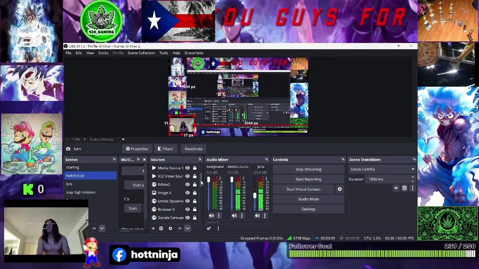Zoom in the preview with plus
Image resolution: width=479 pixels, height=269 pixels.
pyautogui.click(x=85, y=139)
